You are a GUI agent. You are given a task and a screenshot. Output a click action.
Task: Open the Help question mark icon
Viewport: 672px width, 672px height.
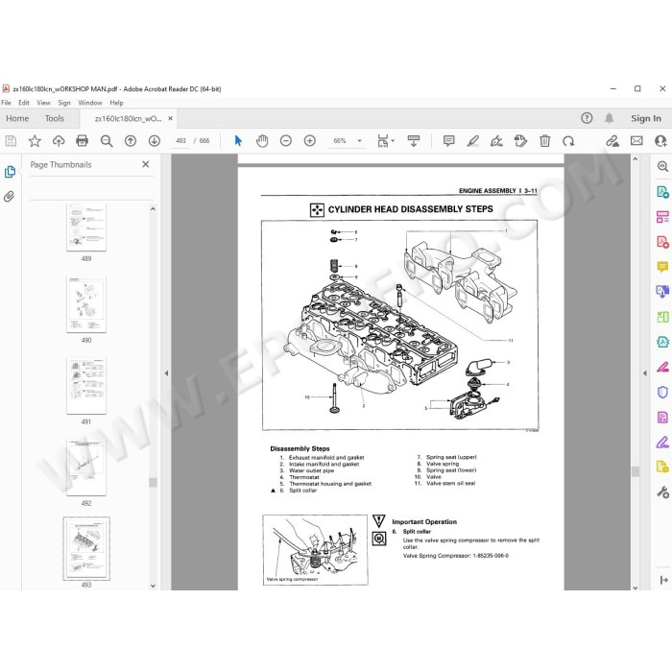(587, 118)
